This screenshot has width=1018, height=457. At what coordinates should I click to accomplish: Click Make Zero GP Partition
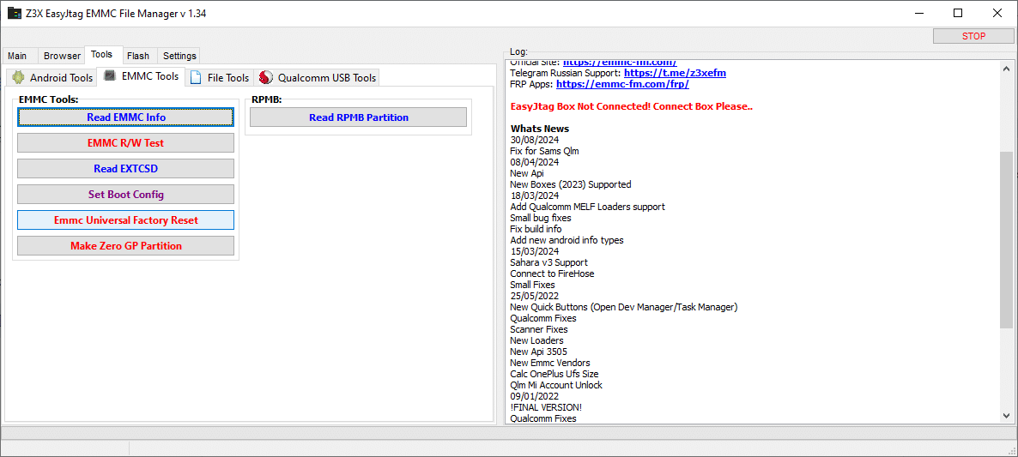[x=125, y=246]
